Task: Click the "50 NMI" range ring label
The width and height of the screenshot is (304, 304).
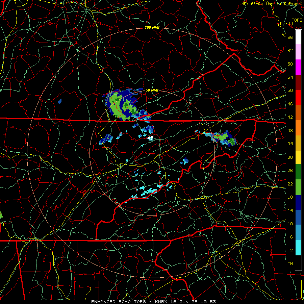Action: (x=152, y=90)
